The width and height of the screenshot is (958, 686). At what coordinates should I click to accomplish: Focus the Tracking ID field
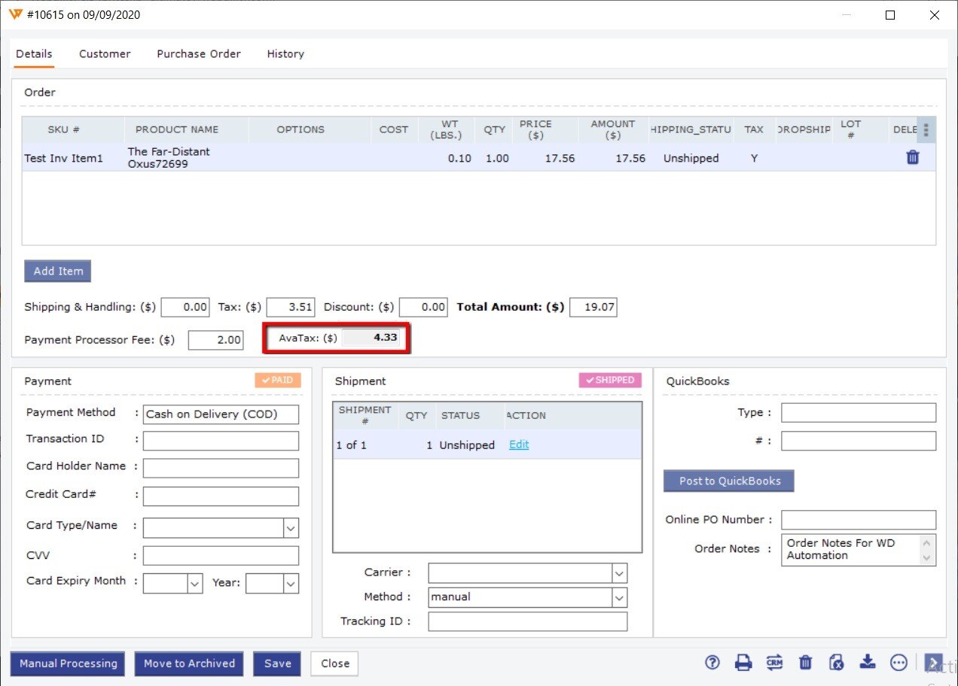(527, 621)
